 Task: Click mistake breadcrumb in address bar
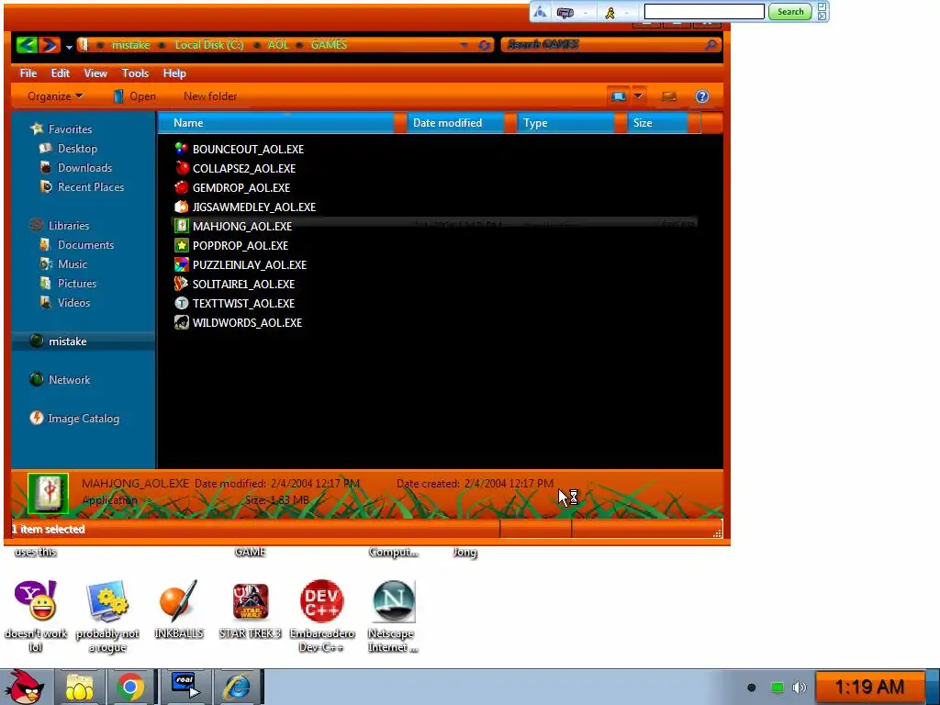130,45
